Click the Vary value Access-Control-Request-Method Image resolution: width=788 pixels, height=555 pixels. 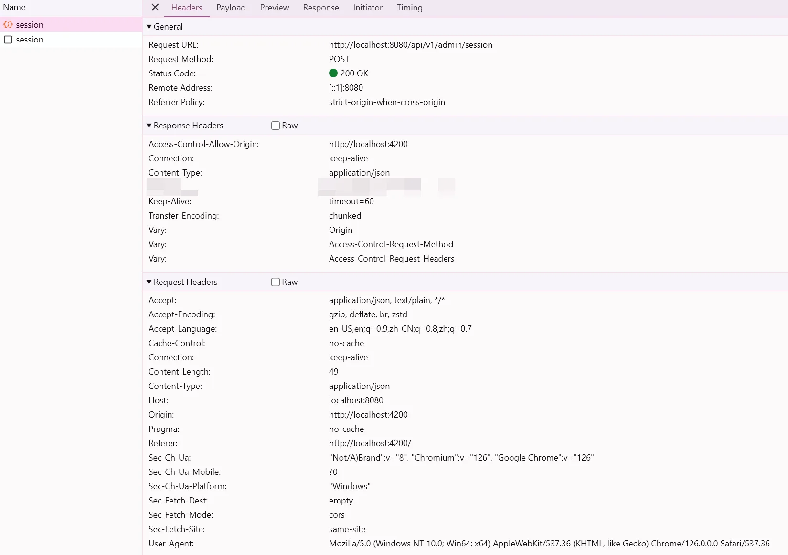[x=391, y=244]
